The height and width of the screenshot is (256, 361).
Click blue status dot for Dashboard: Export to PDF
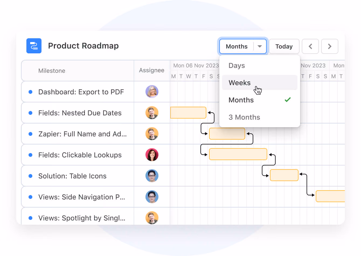pos(30,92)
